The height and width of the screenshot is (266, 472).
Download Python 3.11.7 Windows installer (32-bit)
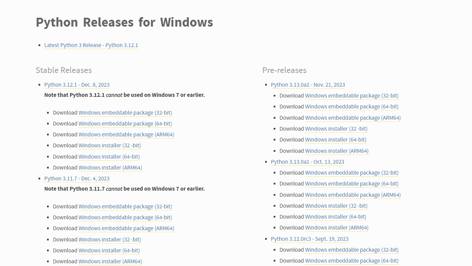[109, 240]
